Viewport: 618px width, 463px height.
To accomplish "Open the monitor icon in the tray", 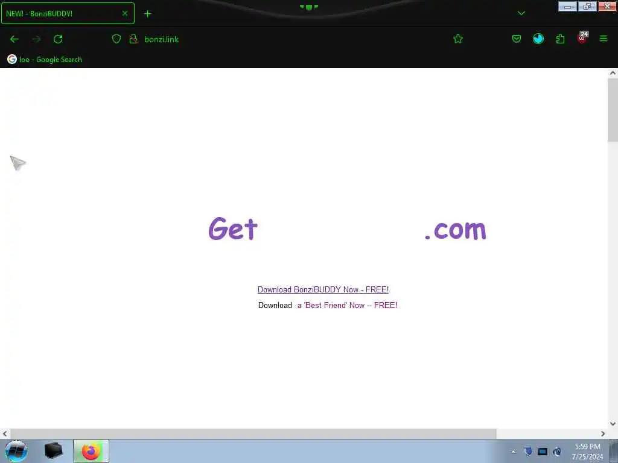I will 543,452.
